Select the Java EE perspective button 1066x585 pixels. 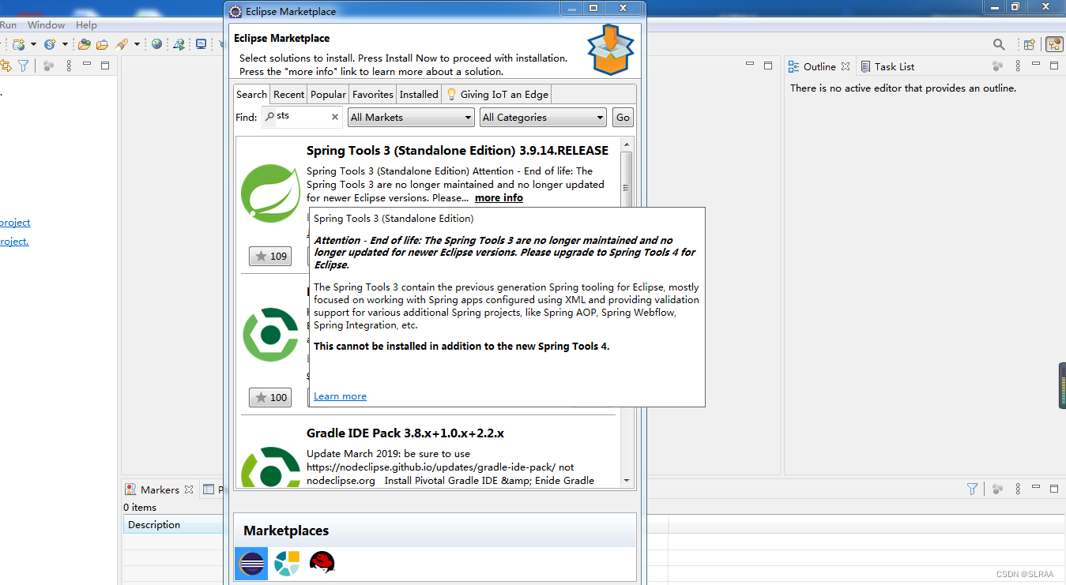1054,44
